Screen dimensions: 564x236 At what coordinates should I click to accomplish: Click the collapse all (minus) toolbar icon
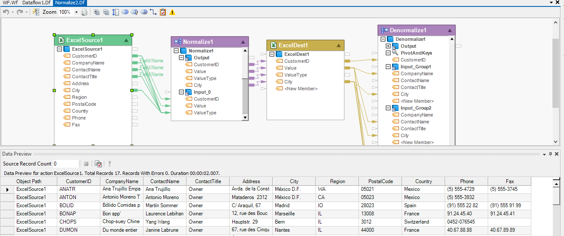coord(106,12)
